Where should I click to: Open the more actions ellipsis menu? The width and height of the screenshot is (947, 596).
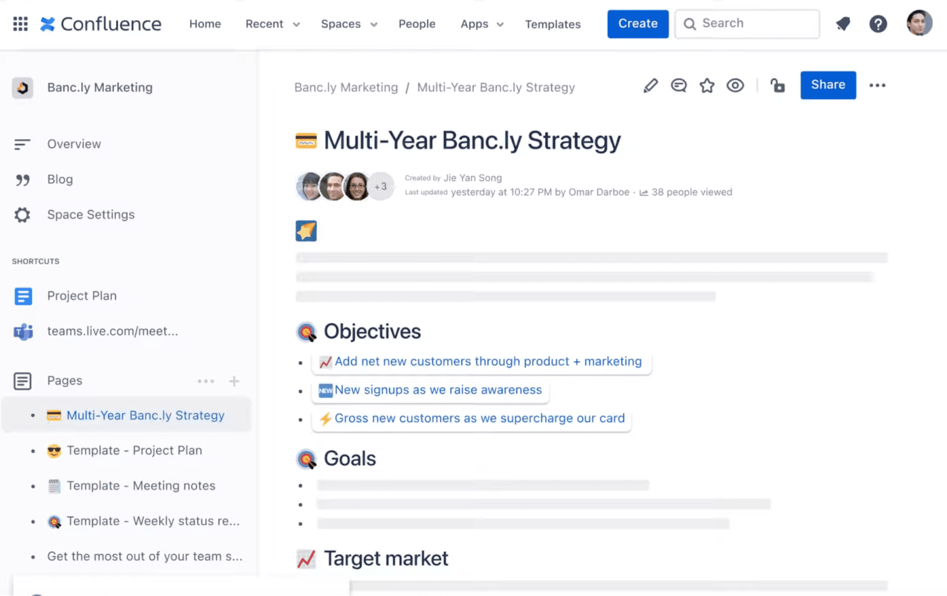tap(877, 85)
